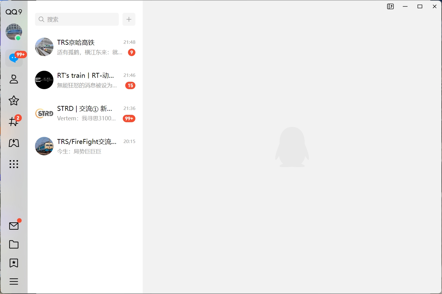Click the QQ9 logo
The height and width of the screenshot is (294, 442).
tap(14, 12)
